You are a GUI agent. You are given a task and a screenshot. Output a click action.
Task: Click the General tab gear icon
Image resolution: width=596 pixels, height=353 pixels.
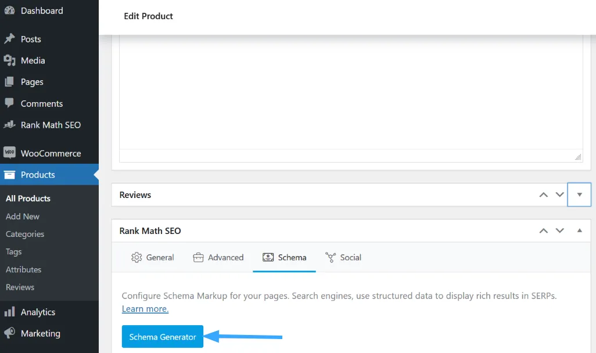[x=137, y=257]
